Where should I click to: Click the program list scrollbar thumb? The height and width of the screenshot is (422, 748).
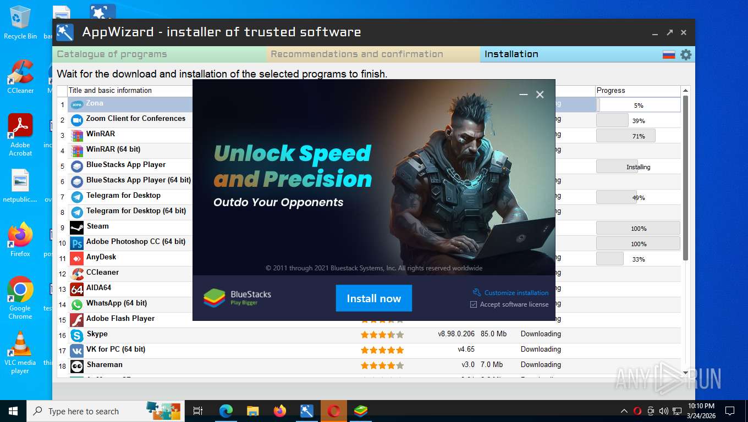(685, 178)
